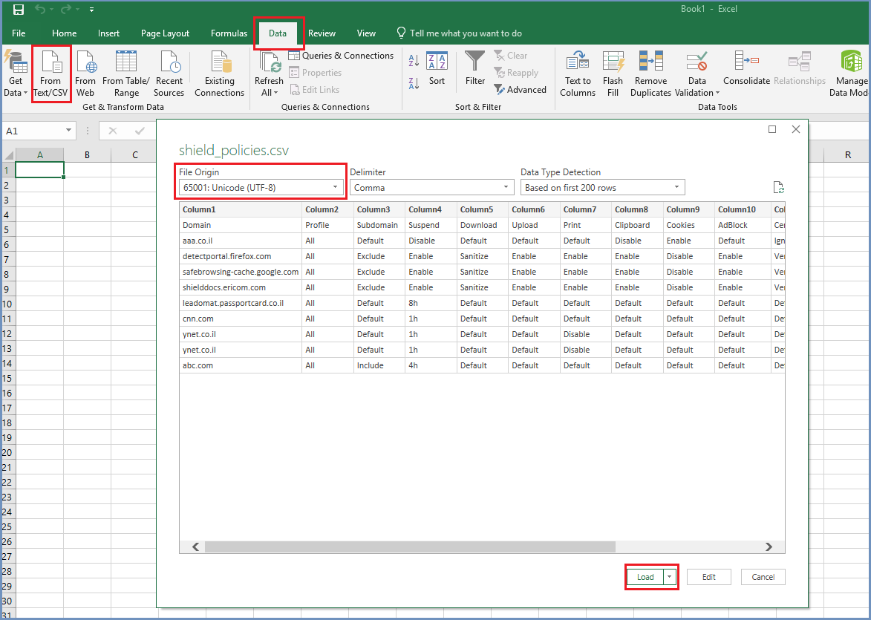Open the Data ribbon tab
The image size is (871, 620).
[278, 33]
